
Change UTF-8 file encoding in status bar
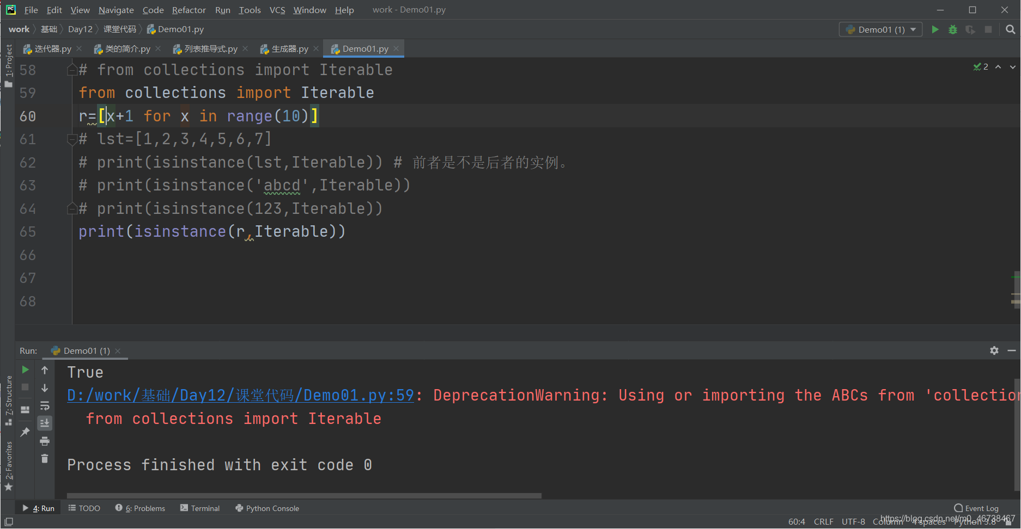click(x=853, y=521)
